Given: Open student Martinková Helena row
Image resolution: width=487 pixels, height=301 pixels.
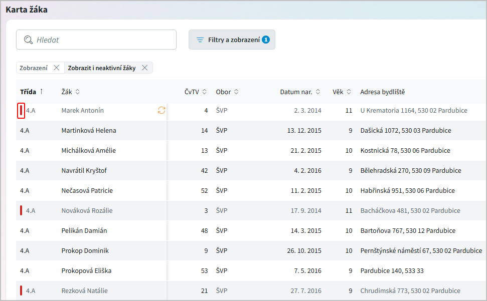Looking at the screenshot, I should (x=89, y=130).
